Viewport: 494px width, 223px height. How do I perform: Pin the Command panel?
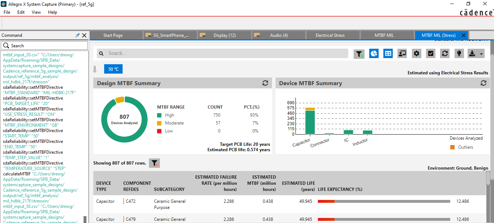pyautogui.click(x=77, y=35)
